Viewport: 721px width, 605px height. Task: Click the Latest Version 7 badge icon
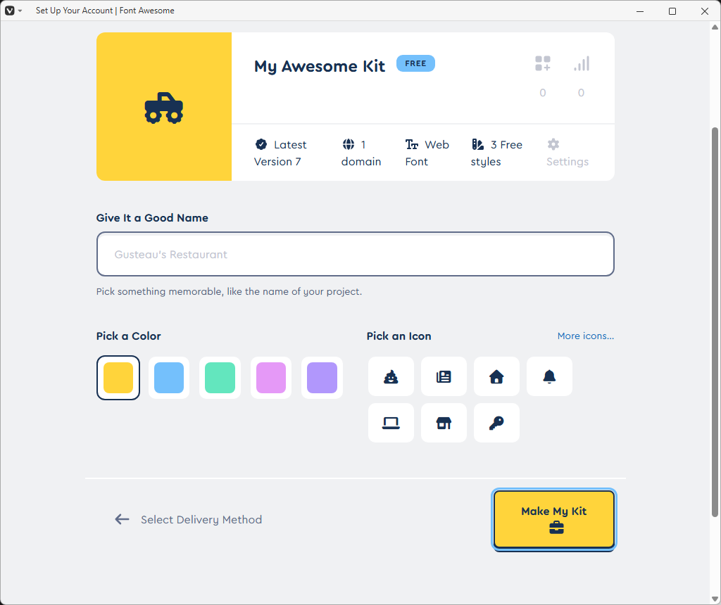pos(261,144)
